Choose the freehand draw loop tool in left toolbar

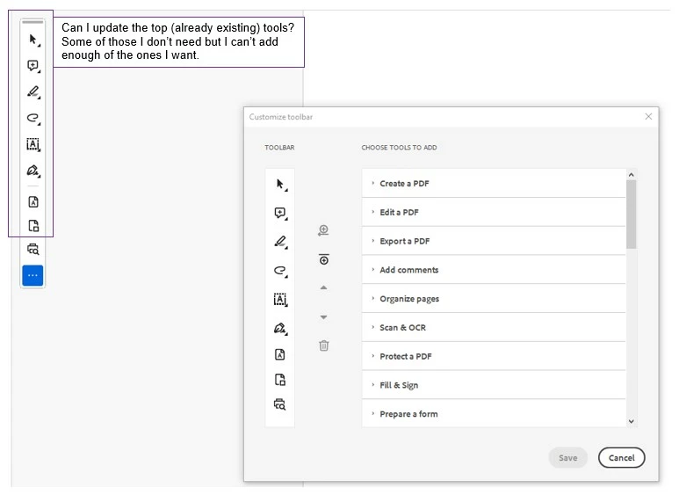click(x=33, y=118)
